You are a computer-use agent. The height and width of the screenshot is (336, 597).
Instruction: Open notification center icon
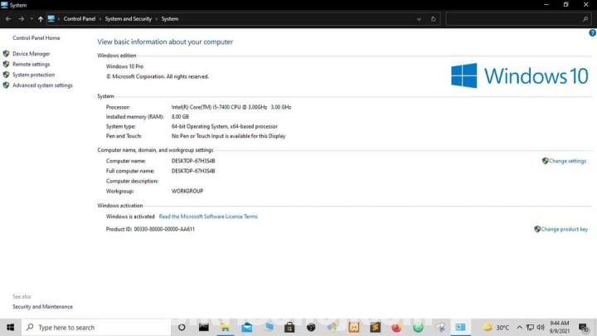coord(583,327)
